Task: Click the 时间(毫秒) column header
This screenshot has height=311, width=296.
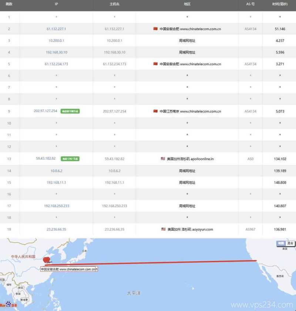Action: (x=280, y=4)
